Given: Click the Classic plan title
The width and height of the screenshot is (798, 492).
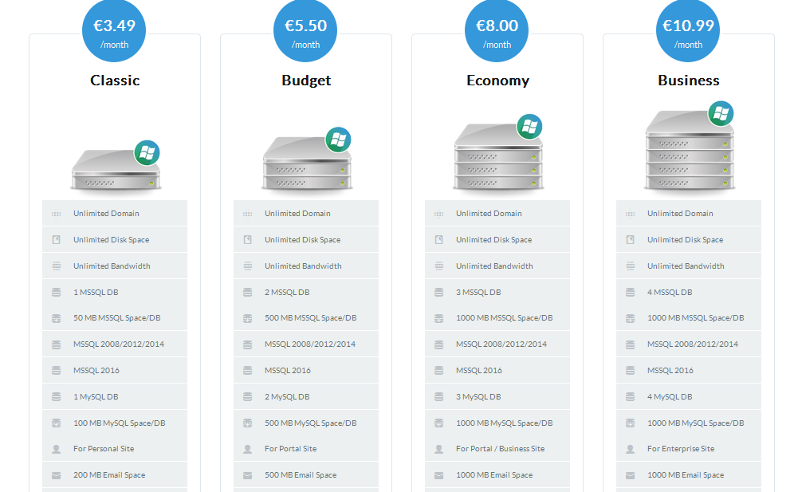Looking at the screenshot, I should 115,81.
